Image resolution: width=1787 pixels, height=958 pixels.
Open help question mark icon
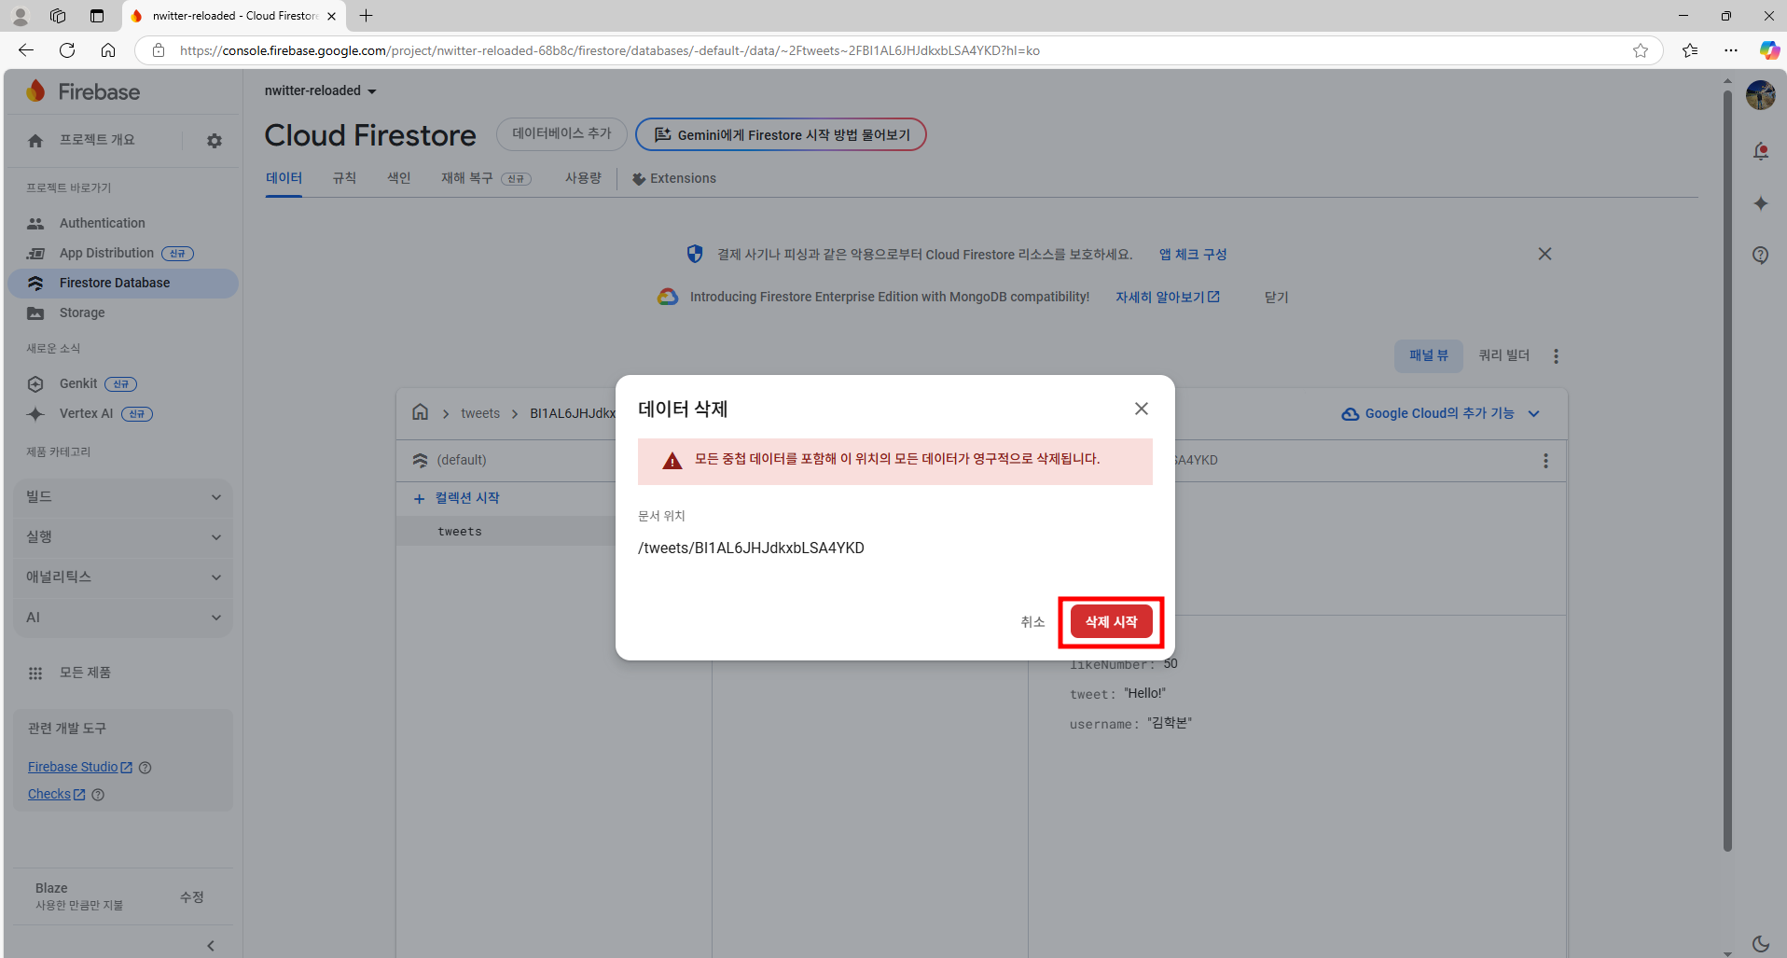pyautogui.click(x=1761, y=256)
